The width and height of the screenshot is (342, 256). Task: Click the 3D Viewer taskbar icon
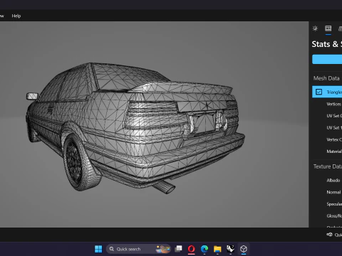pos(244,249)
